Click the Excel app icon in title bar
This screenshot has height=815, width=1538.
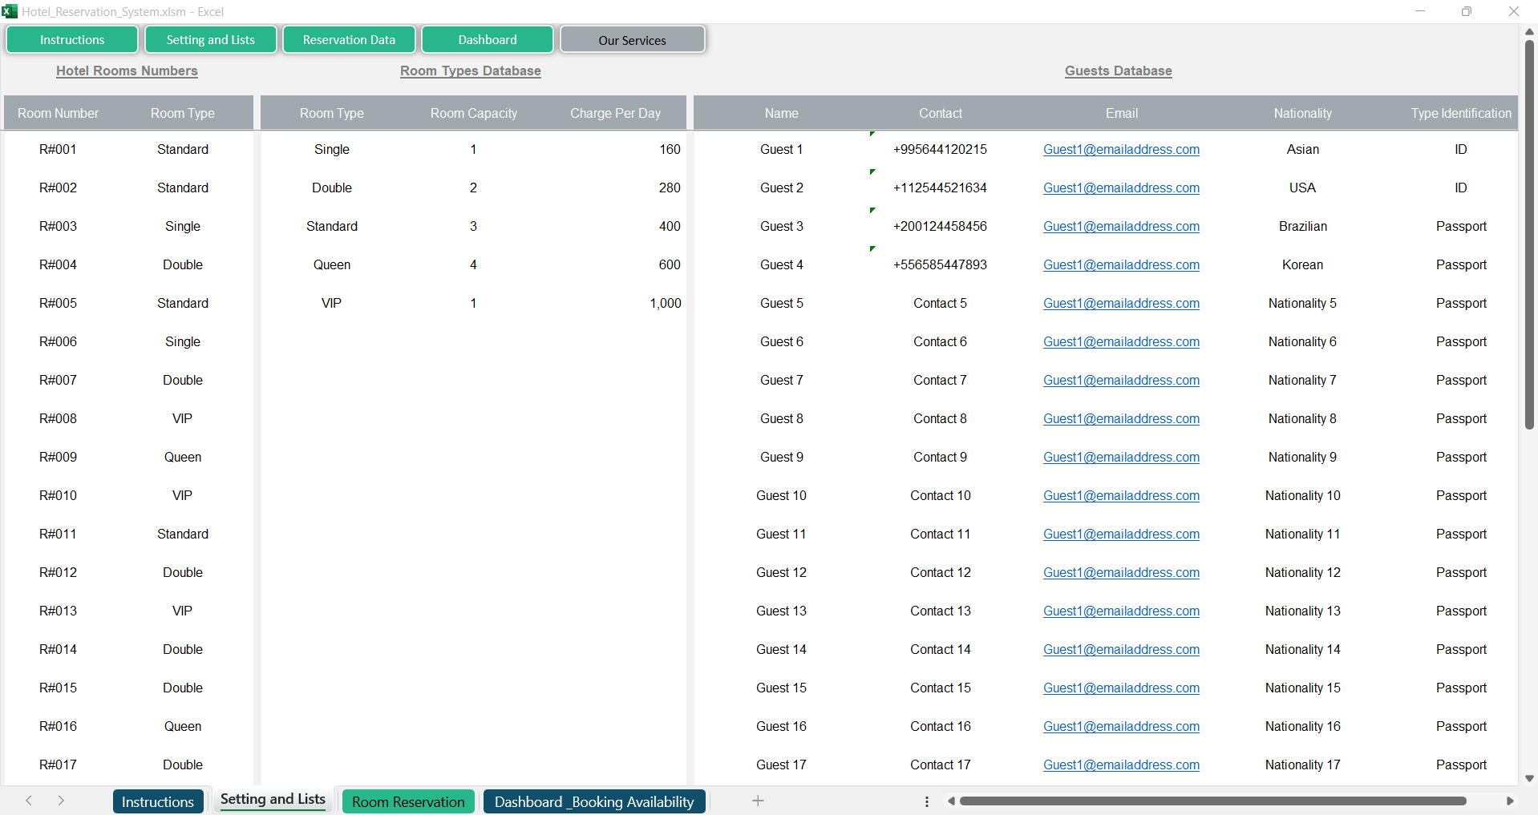click(10, 11)
